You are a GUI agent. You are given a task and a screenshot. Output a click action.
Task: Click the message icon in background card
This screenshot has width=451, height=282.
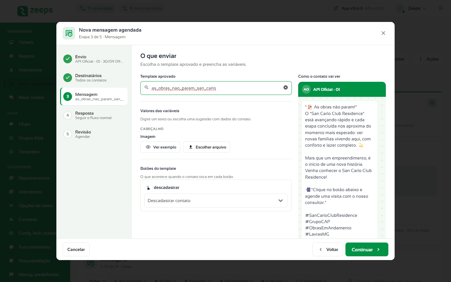tap(432, 103)
